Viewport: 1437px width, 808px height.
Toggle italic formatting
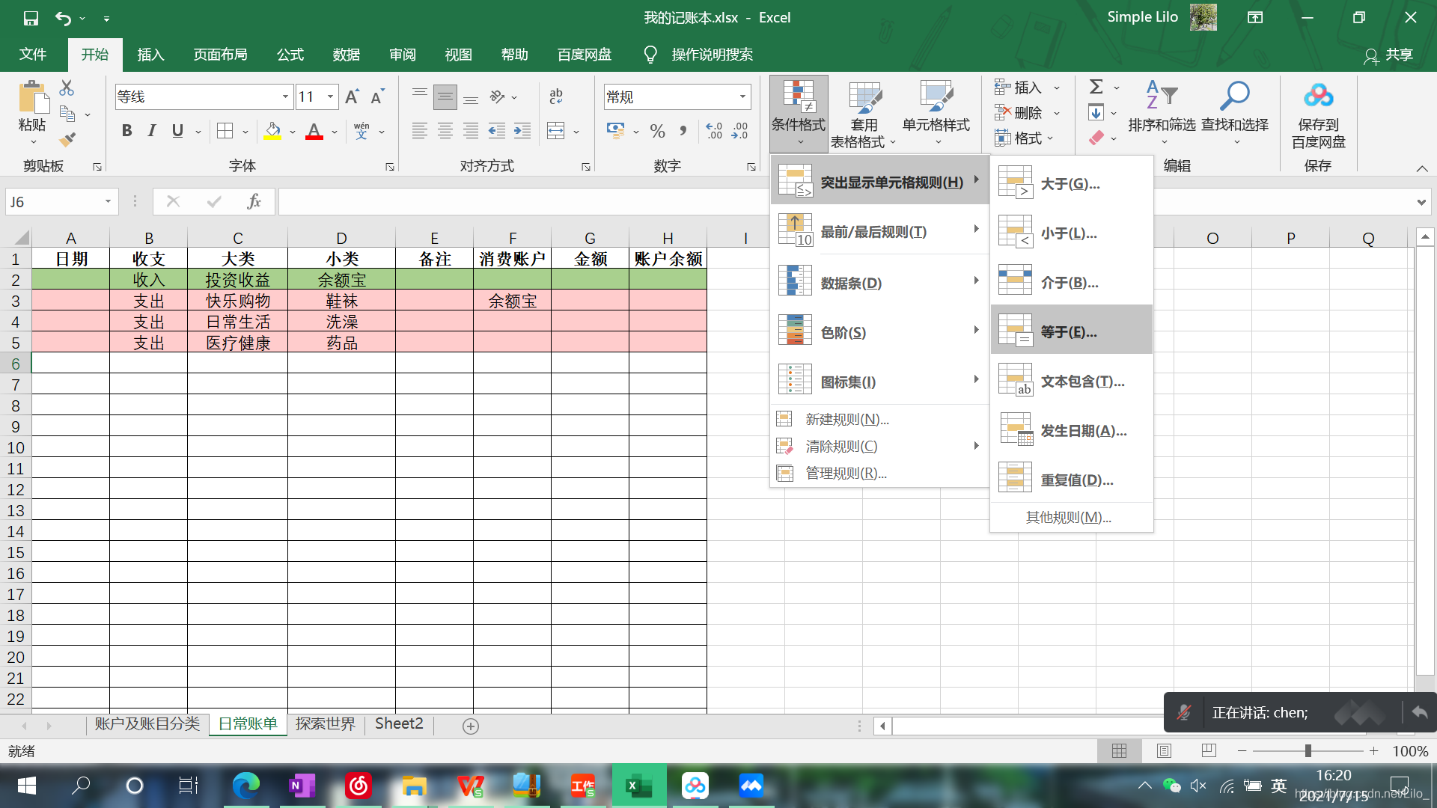152,131
